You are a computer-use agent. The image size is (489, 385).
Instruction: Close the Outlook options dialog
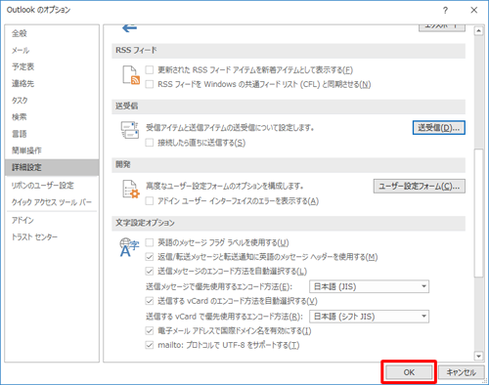[474, 10]
